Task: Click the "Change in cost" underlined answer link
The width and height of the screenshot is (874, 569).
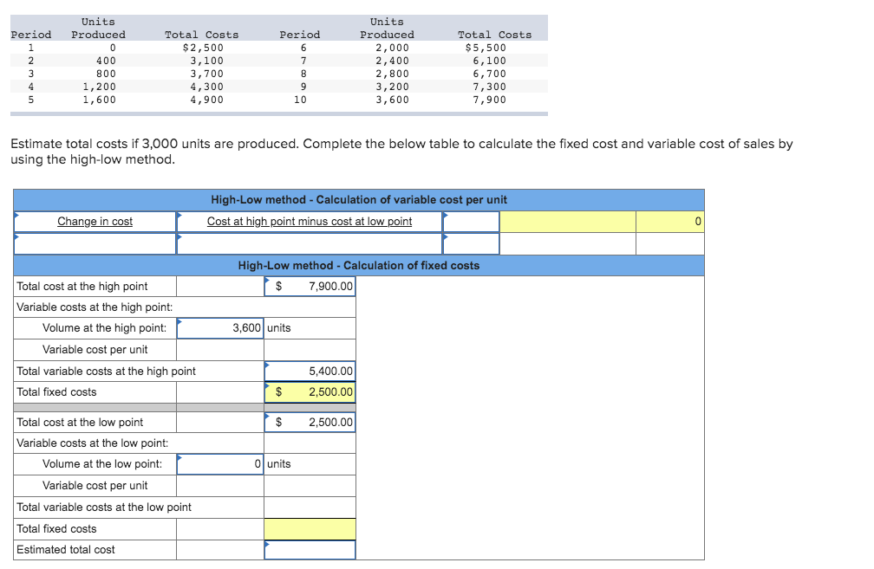Action: point(95,221)
